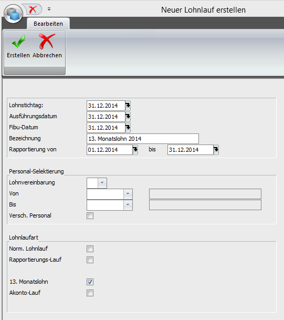Image resolution: width=284 pixels, height=320 pixels.
Task: Click into the Bezeichnung text field
Action: tap(143, 139)
